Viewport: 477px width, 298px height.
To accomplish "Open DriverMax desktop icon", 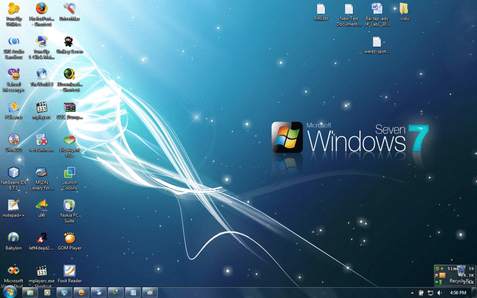I will (69, 12).
